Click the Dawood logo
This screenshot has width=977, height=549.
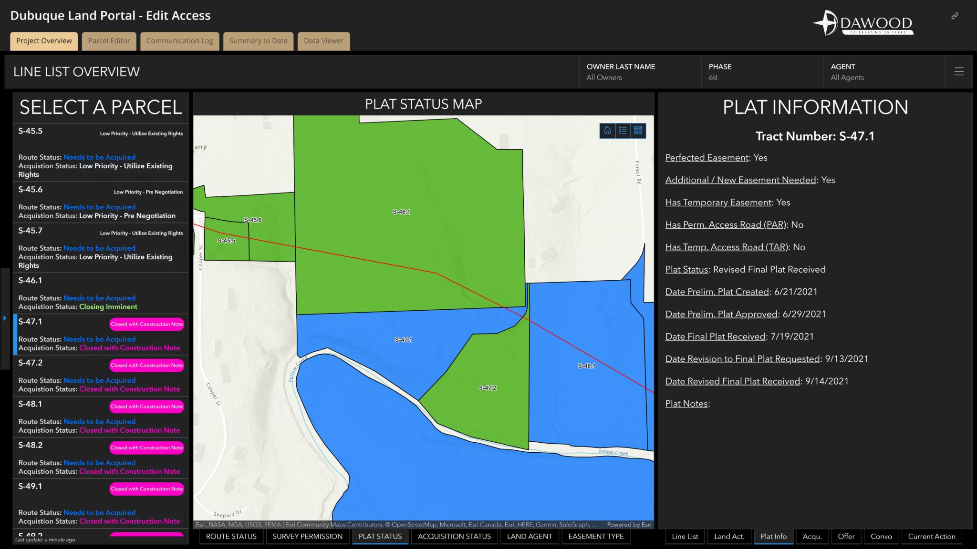(863, 21)
